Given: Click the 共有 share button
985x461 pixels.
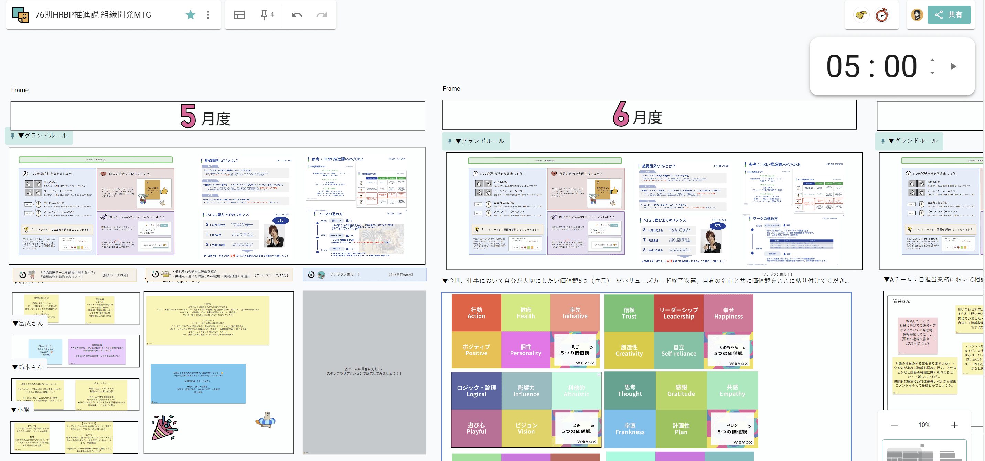Looking at the screenshot, I should click(x=949, y=15).
